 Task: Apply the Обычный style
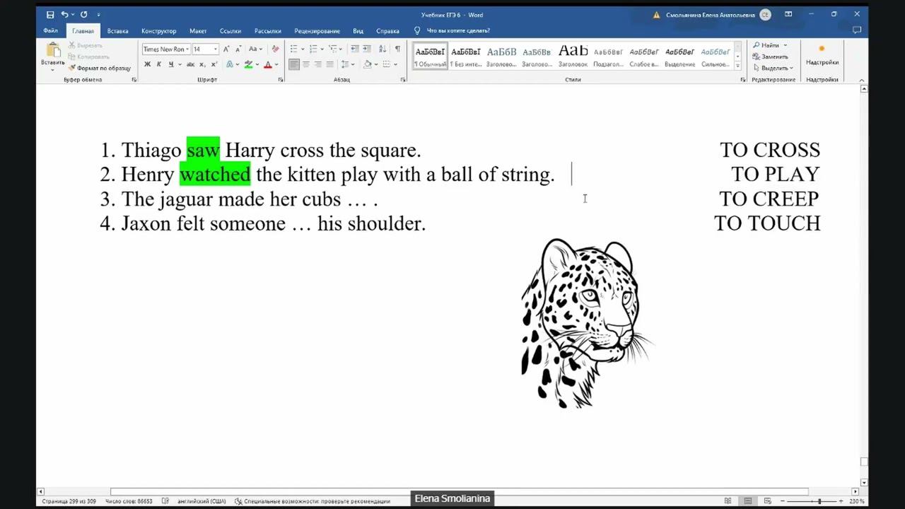[x=431, y=56]
